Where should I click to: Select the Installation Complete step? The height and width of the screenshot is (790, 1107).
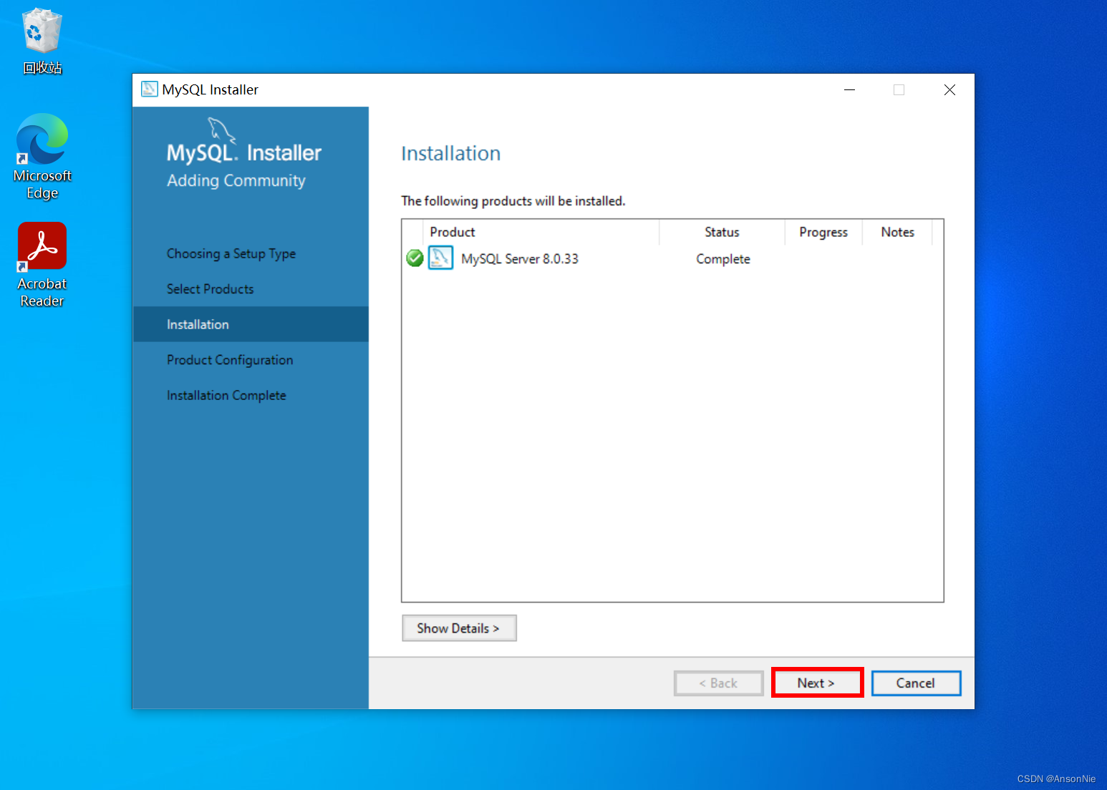coord(226,395)
